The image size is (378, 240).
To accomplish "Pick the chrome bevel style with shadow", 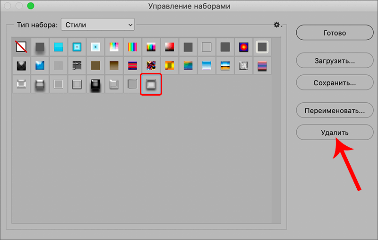I will [x=40, y=84].
